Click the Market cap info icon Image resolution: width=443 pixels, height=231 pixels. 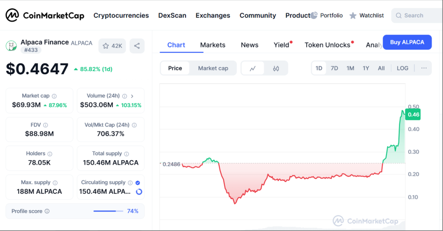[54, 96]
